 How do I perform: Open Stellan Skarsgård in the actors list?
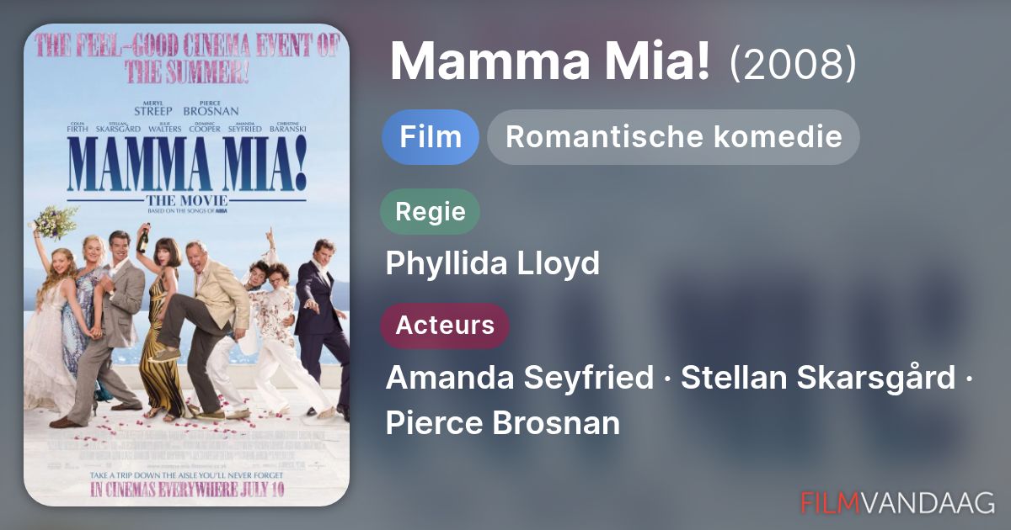click(x=817, y=378)
